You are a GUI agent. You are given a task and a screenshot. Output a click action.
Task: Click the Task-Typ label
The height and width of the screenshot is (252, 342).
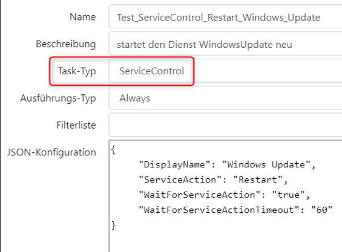pos(77,71)
